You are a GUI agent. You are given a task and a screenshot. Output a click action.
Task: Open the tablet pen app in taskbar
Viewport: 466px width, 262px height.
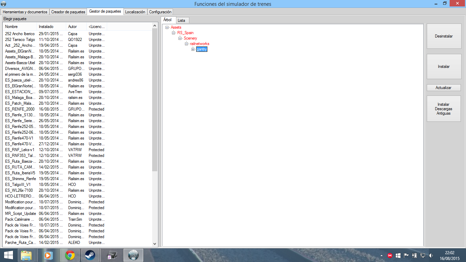[112, 255]
